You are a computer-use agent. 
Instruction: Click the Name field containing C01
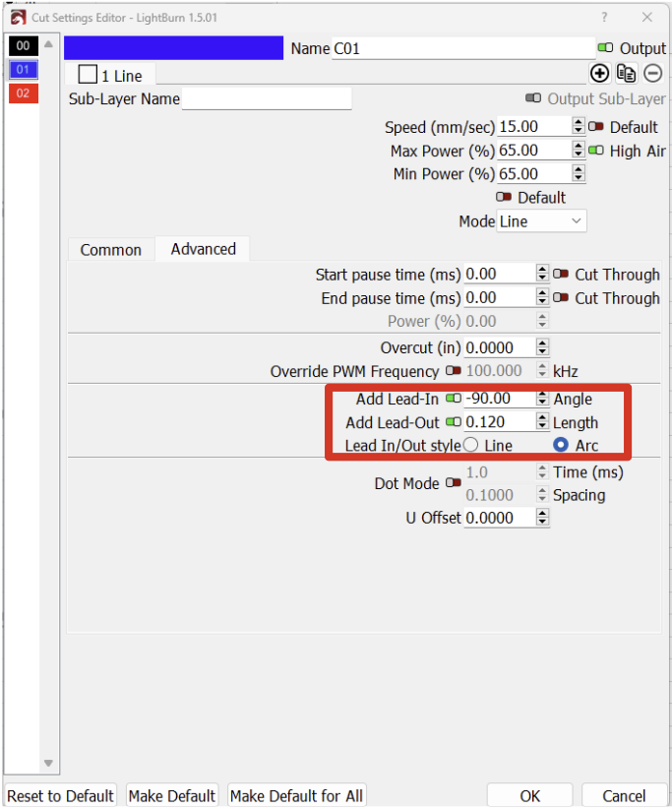tap(463, 48)
